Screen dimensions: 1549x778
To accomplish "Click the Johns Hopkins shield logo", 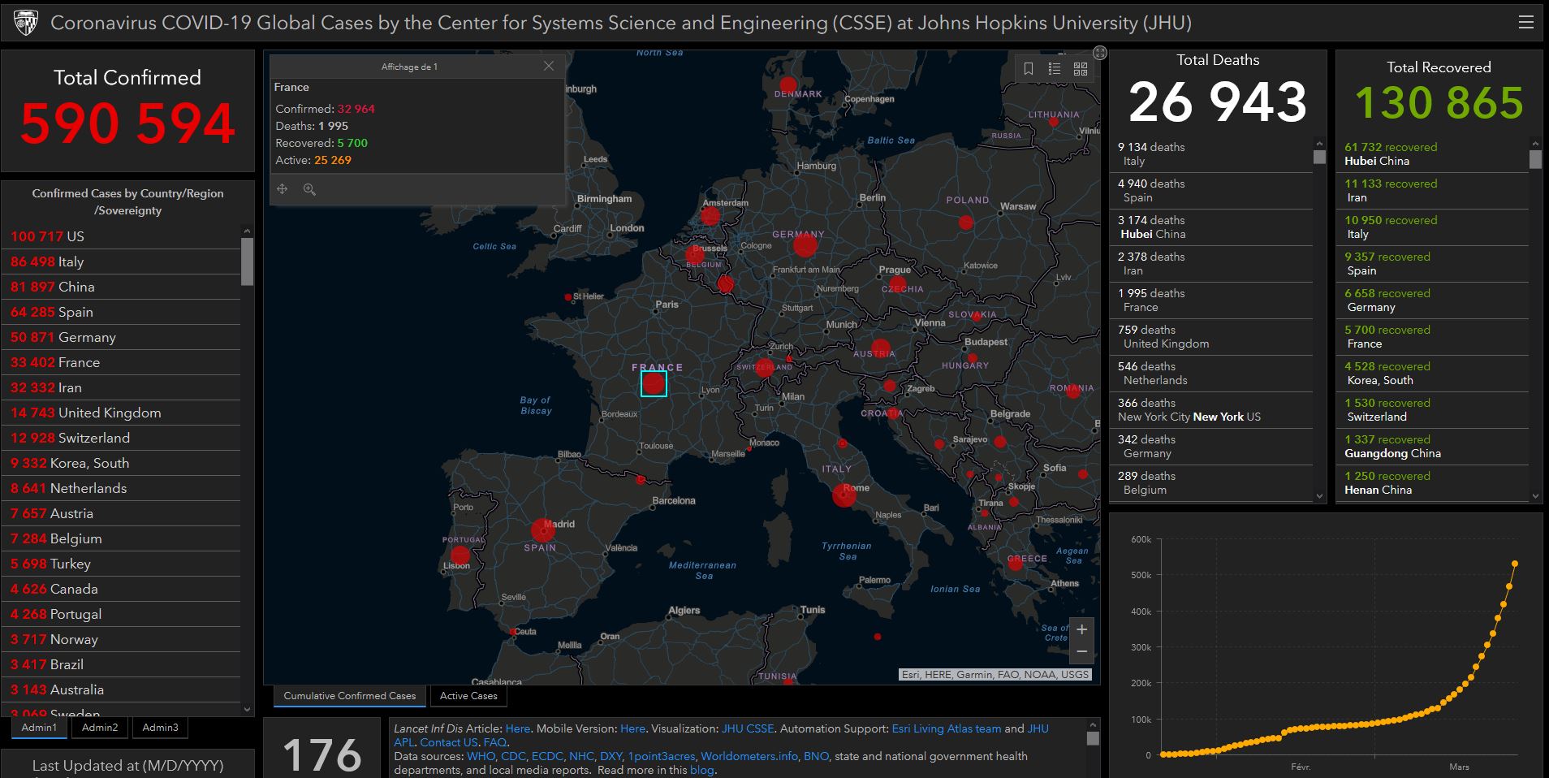I will tap(26, 23).
